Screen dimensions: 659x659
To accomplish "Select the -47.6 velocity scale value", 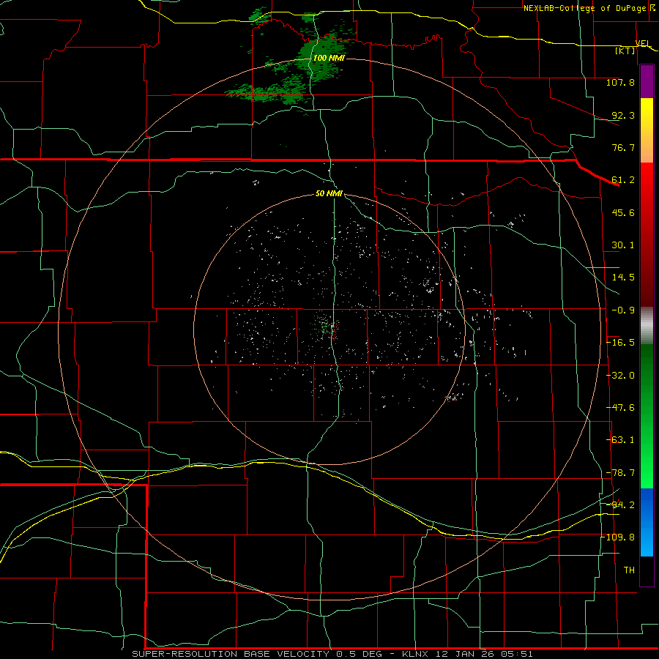I will click(x=621, y=408).
